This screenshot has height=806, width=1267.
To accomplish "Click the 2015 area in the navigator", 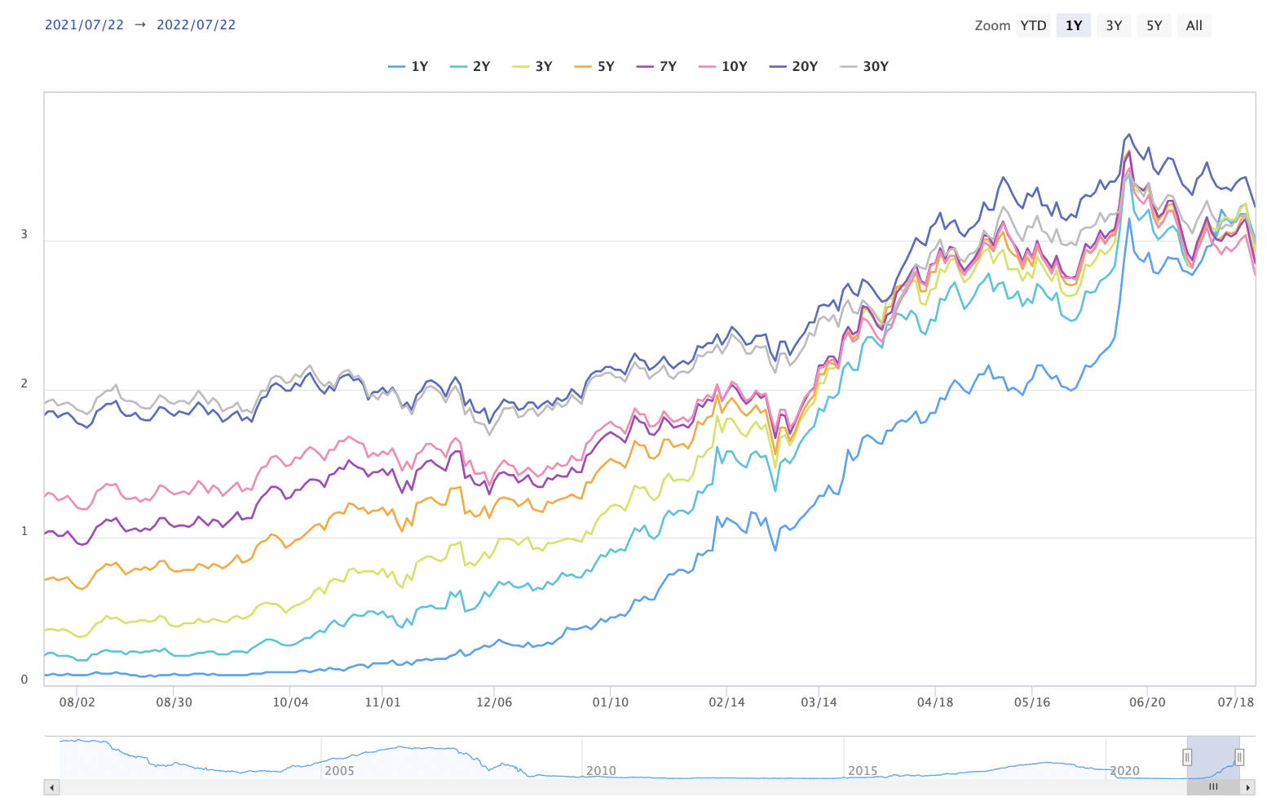I will click(863, 771).
